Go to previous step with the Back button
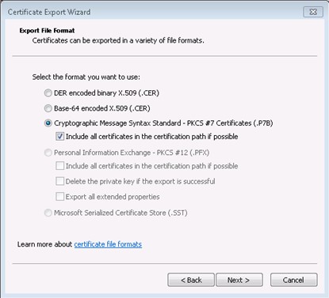Image resolution: width=329 pixels, height=298 pixels. pos(191,280)
